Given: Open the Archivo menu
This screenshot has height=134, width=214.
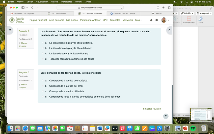Looking at the screenshot, I should pos(20,2).
